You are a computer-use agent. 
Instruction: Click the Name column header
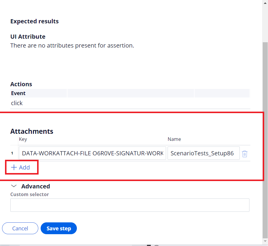[x=174, y=139]
